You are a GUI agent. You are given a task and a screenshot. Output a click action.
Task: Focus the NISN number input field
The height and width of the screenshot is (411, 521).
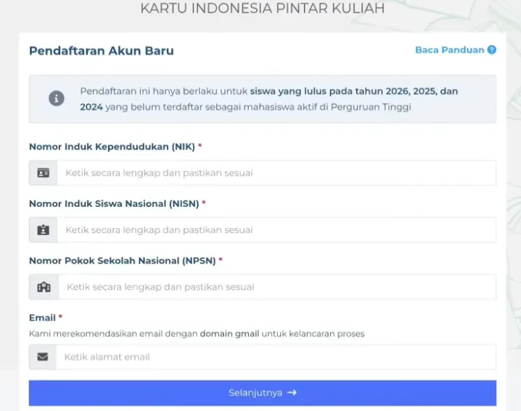coord(276,230)
